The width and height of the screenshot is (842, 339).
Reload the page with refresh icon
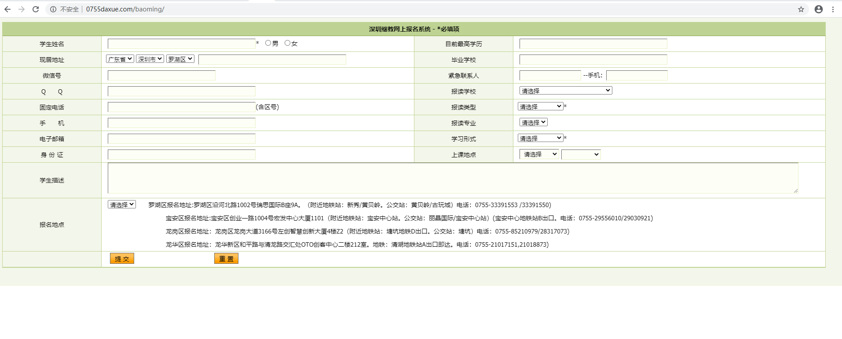pos(36,9)
